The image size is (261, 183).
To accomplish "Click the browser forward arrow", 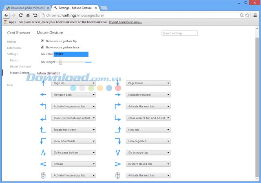I will [13, 15].
